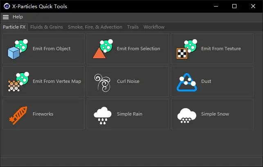The image size is (263, 167).
Task: Switch to the Trails tab
Action: point(133,27)
